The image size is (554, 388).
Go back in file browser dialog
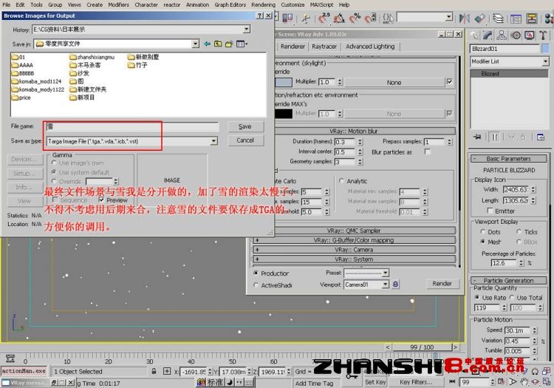click(207, 44)
